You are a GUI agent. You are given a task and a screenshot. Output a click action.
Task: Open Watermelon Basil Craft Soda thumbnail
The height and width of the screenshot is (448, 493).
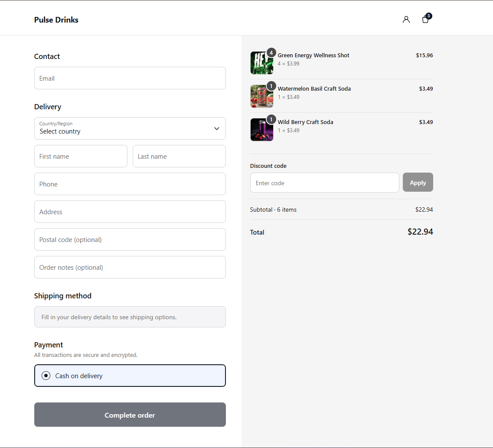tap(262, 96)
